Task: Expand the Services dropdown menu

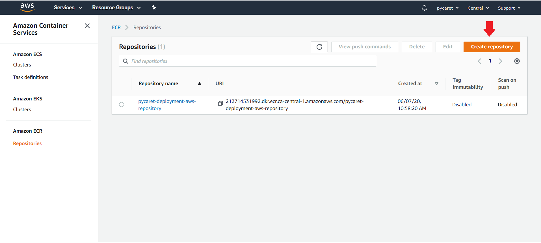Action: (x=68, y=8)
